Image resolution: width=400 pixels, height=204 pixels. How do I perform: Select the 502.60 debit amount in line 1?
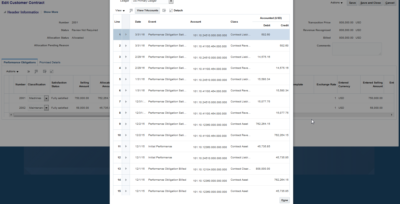(x=266, y=35)
